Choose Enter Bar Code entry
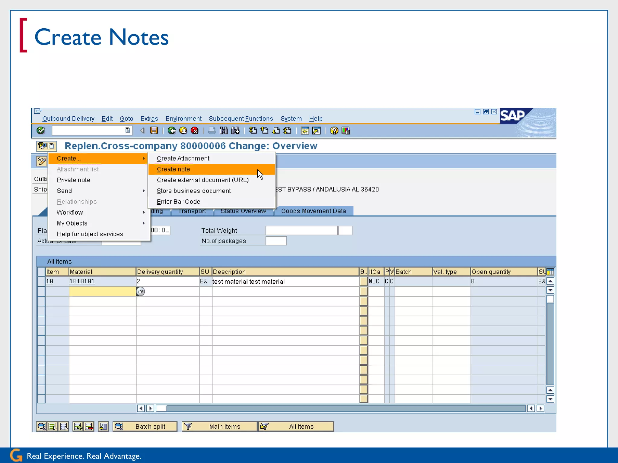618x463 pixels. point(212,202)
